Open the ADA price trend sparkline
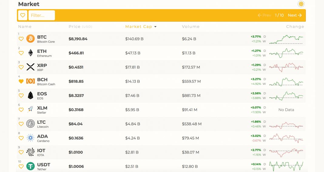 [x=286, y=138]
